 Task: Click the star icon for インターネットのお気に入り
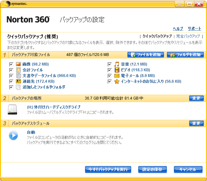tap(117, 81)
